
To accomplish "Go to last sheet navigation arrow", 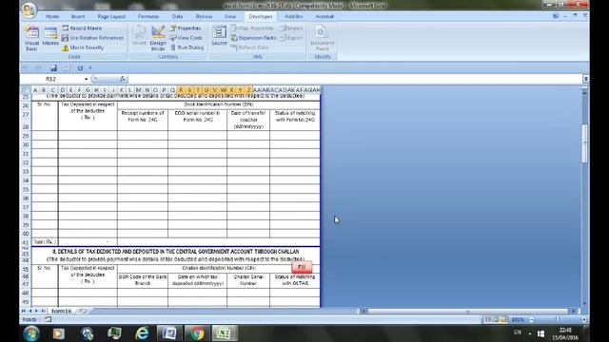I will (x=43, y=311).
